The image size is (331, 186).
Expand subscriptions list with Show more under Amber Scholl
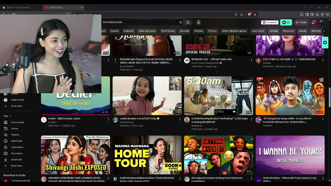click(x=17, y=106)
